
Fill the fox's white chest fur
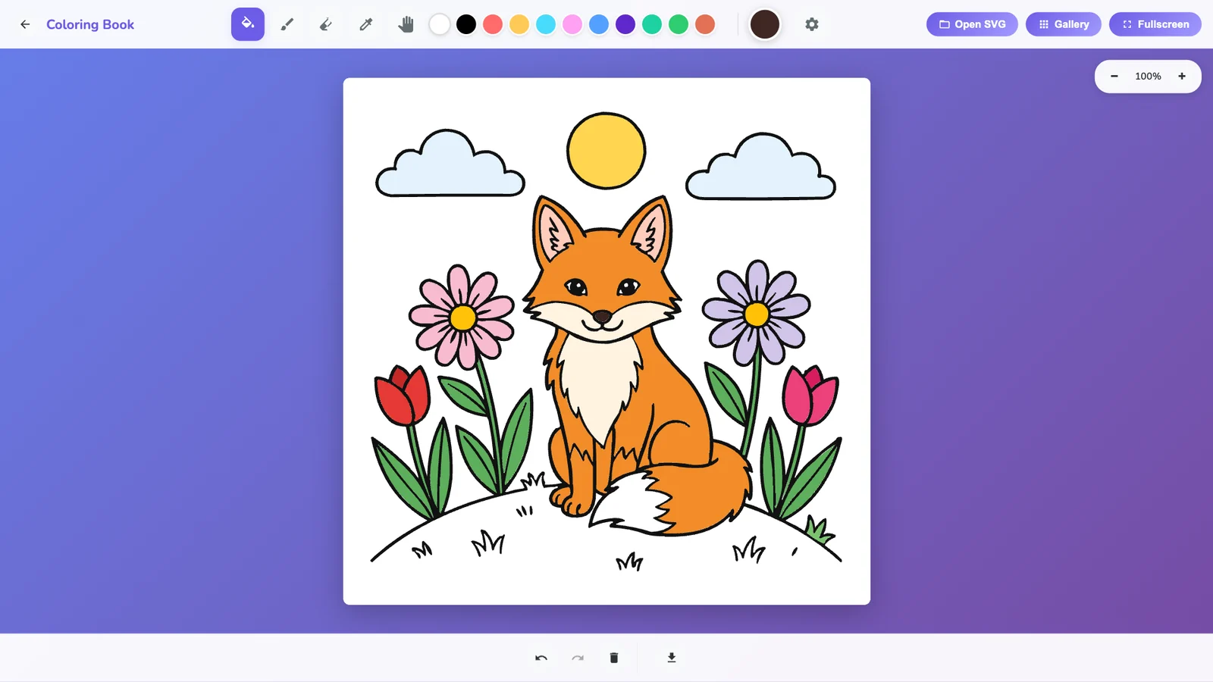(x=599, y=383)
